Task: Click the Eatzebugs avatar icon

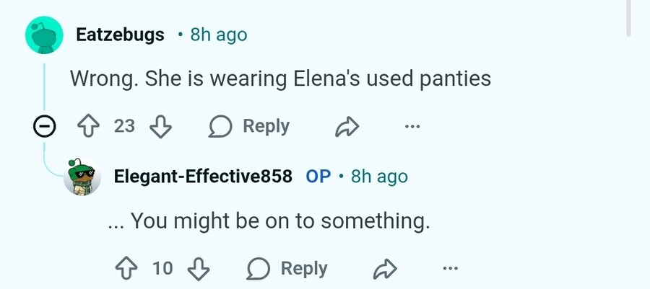Action: click(x=45, y=35)
